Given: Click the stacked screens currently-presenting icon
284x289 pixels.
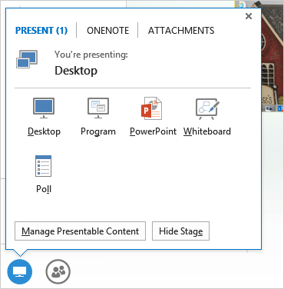Looking at the screenshot, I should click(27, 59).
